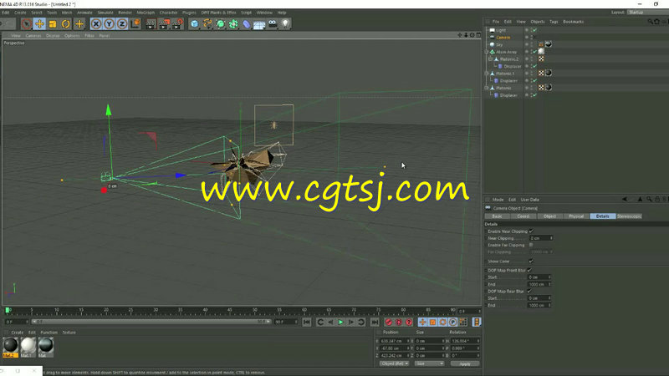
Task: Click frame 45 on the timeline ruler
Action: (230, 311)
